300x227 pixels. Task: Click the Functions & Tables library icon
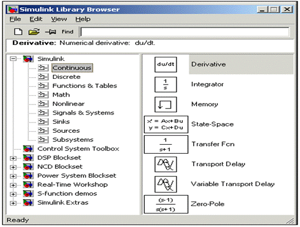tap(43, 86)
